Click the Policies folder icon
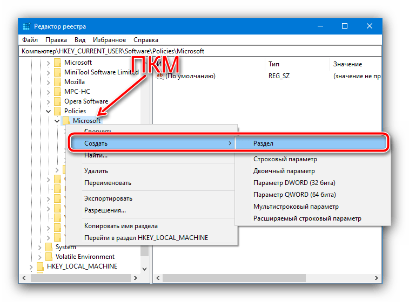 57,111
